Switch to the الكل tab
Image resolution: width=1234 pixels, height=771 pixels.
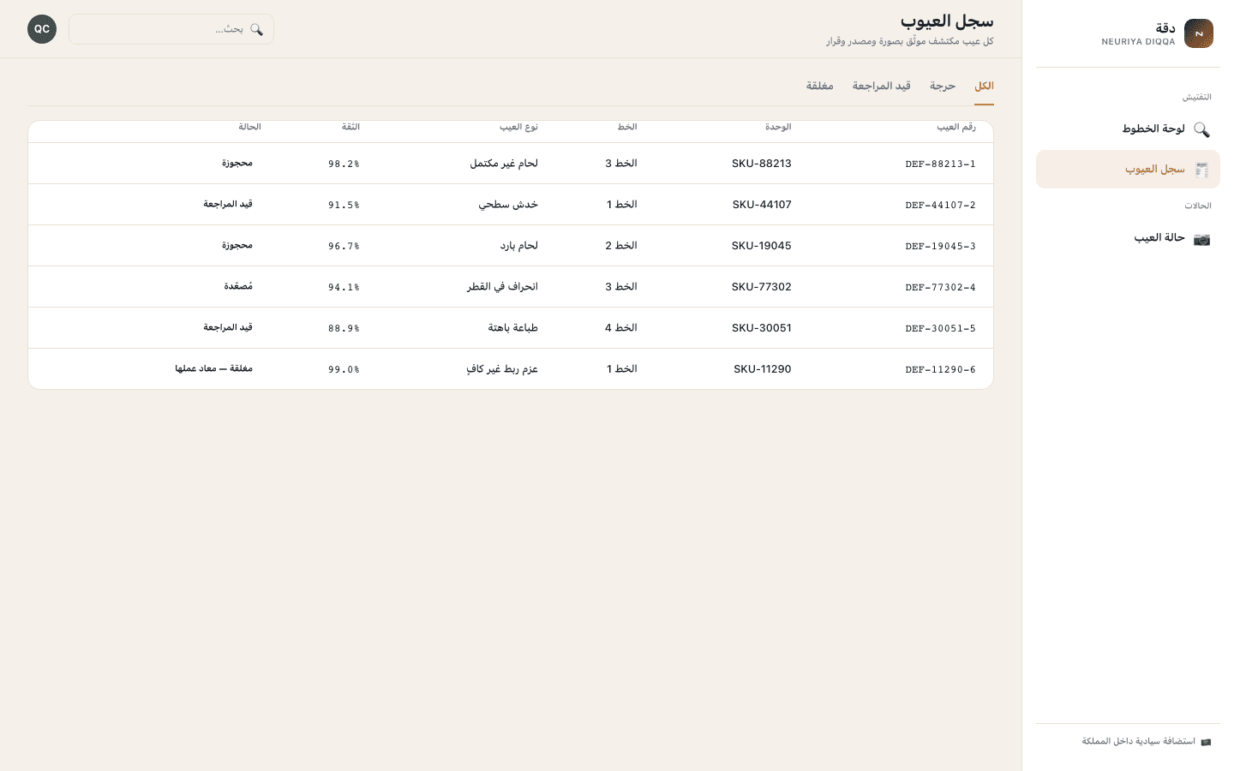[984, 87]
